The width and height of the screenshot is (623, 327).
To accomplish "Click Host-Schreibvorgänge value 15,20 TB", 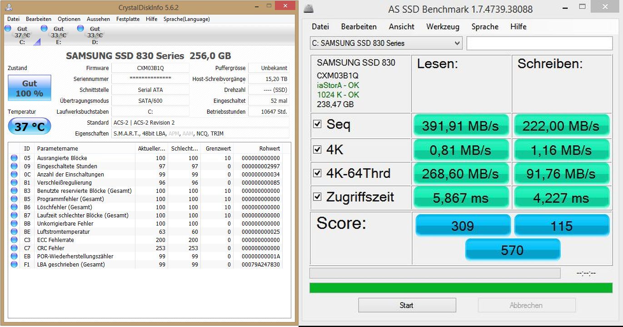I will (269, 79).
